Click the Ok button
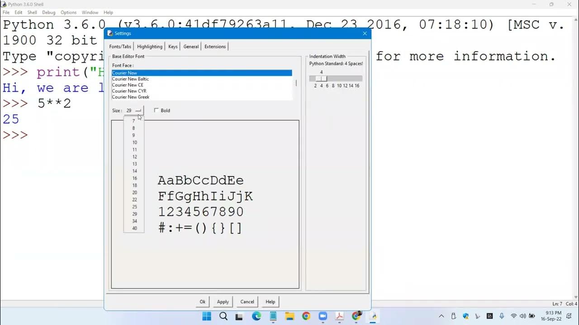This screenshot has width=579, height=325. 203,302
